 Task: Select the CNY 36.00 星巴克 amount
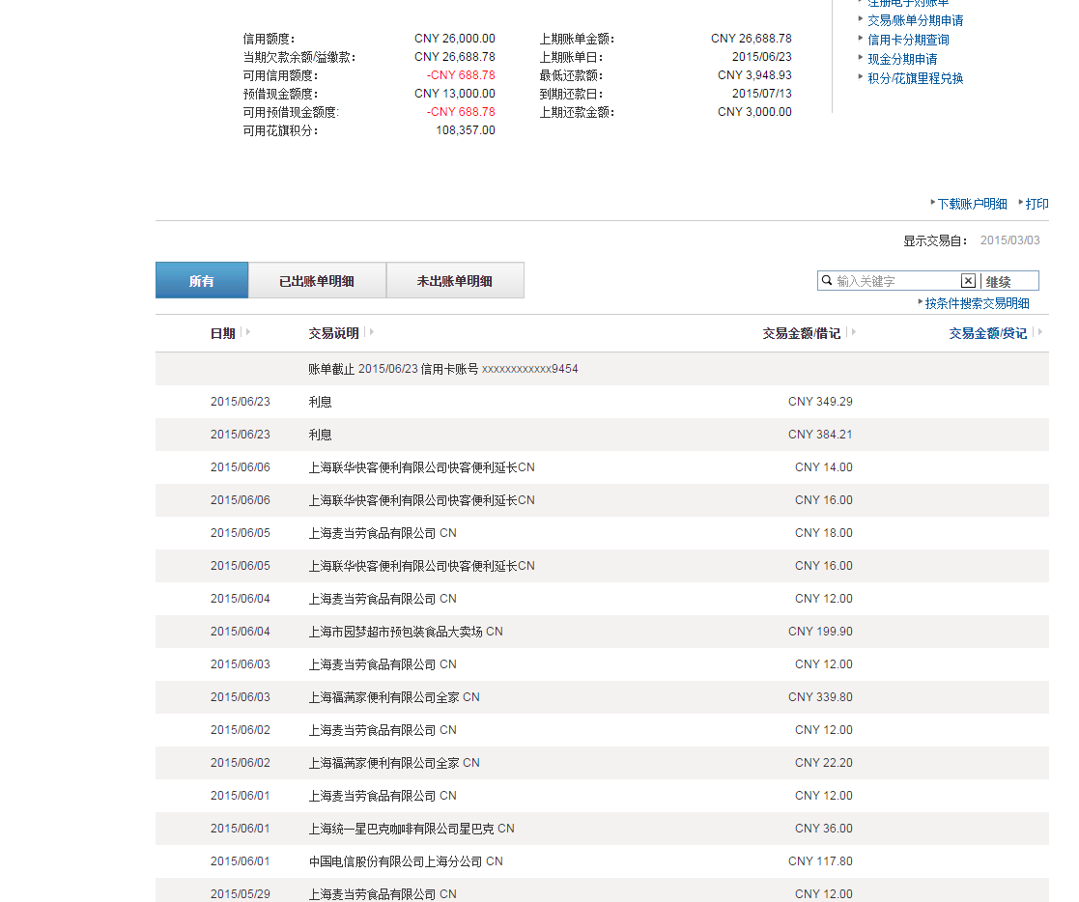click(x=824, y=829)
